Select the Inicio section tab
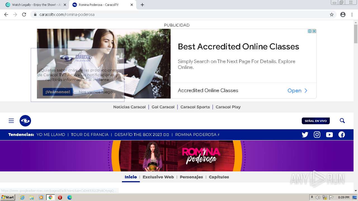 tap(131, 177)
